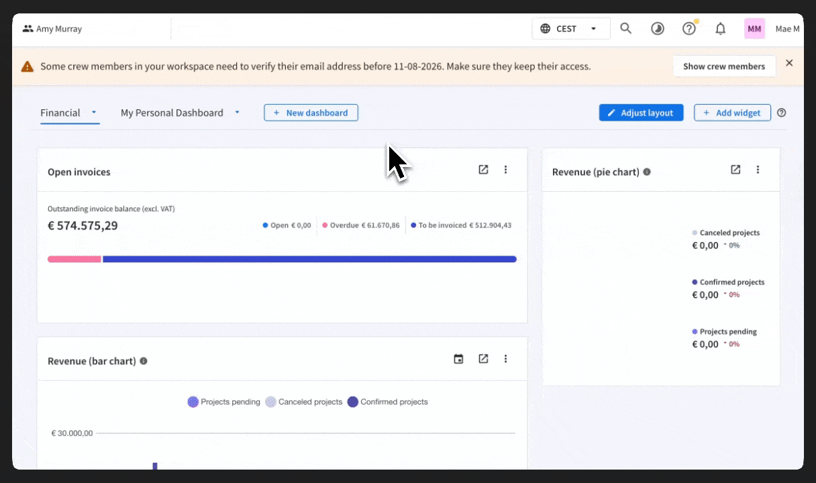Click Canceled projects in pie chart legend
Screen dimensions: 816x483
pos(726,233)
